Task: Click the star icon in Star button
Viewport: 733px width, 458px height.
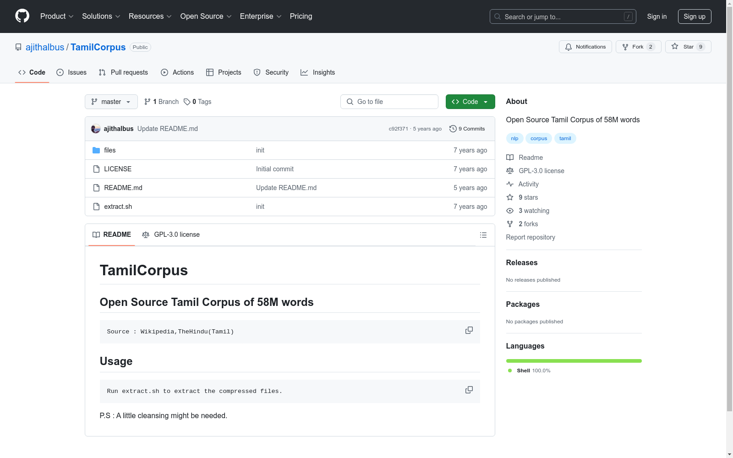Action: point(675,46)
